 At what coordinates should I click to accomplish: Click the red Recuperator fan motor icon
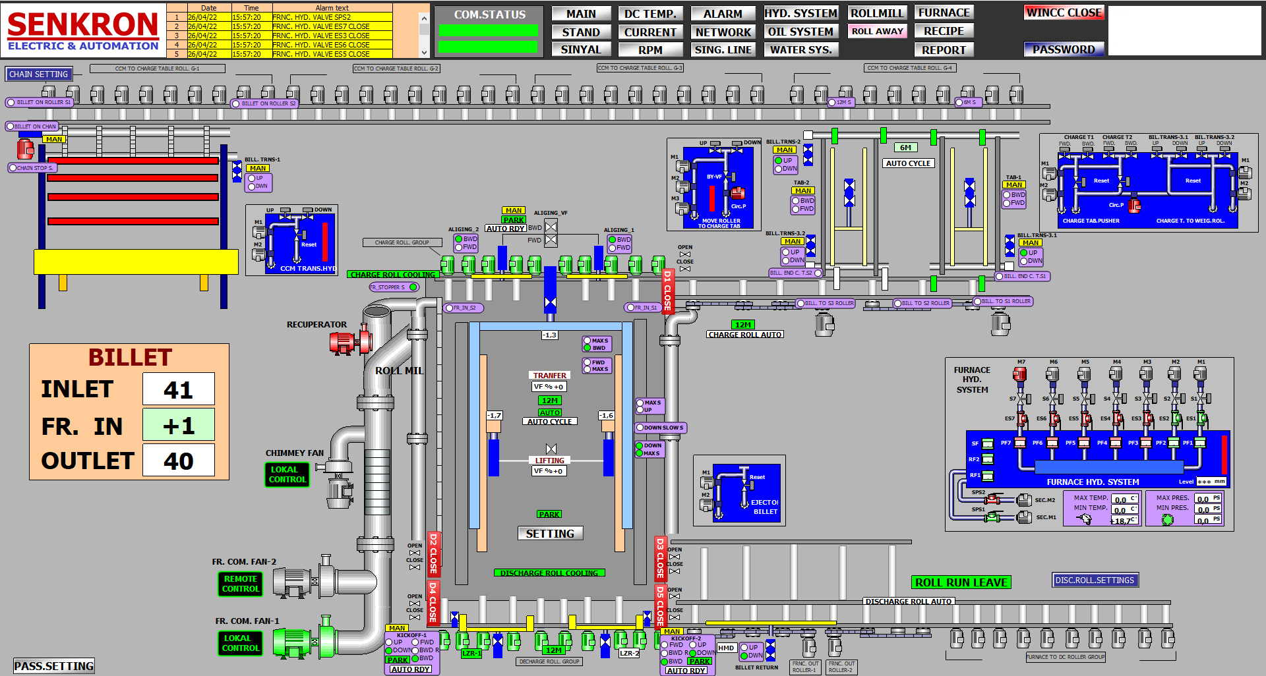click(x=344, y=343)
